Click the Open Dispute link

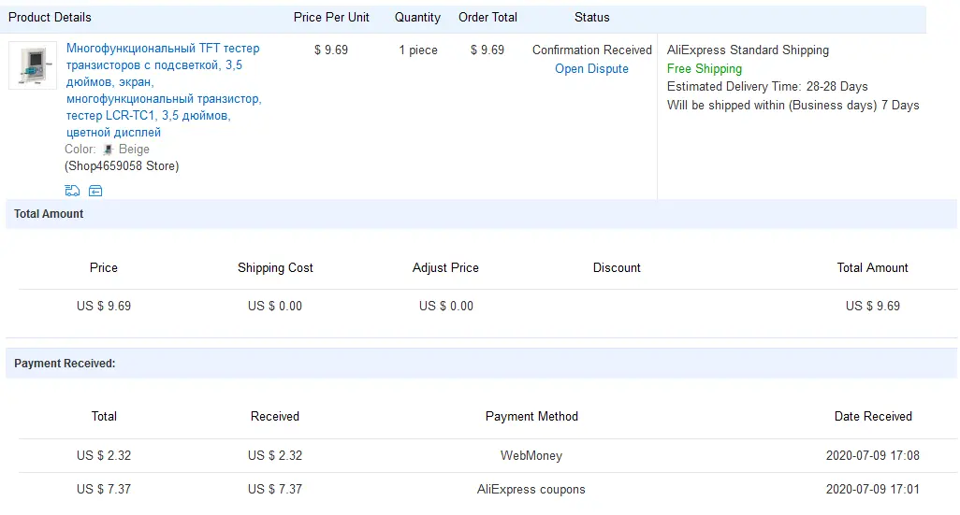click(x=591, y=68)
